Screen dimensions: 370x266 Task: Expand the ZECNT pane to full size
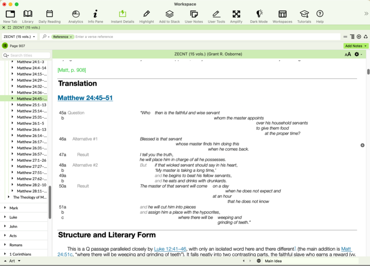[9, 27]
